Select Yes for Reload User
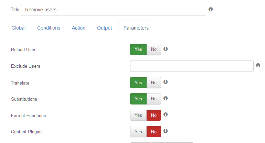Image resolution: width=265 pixels, height=143 pixels. [x=138, y=49]
